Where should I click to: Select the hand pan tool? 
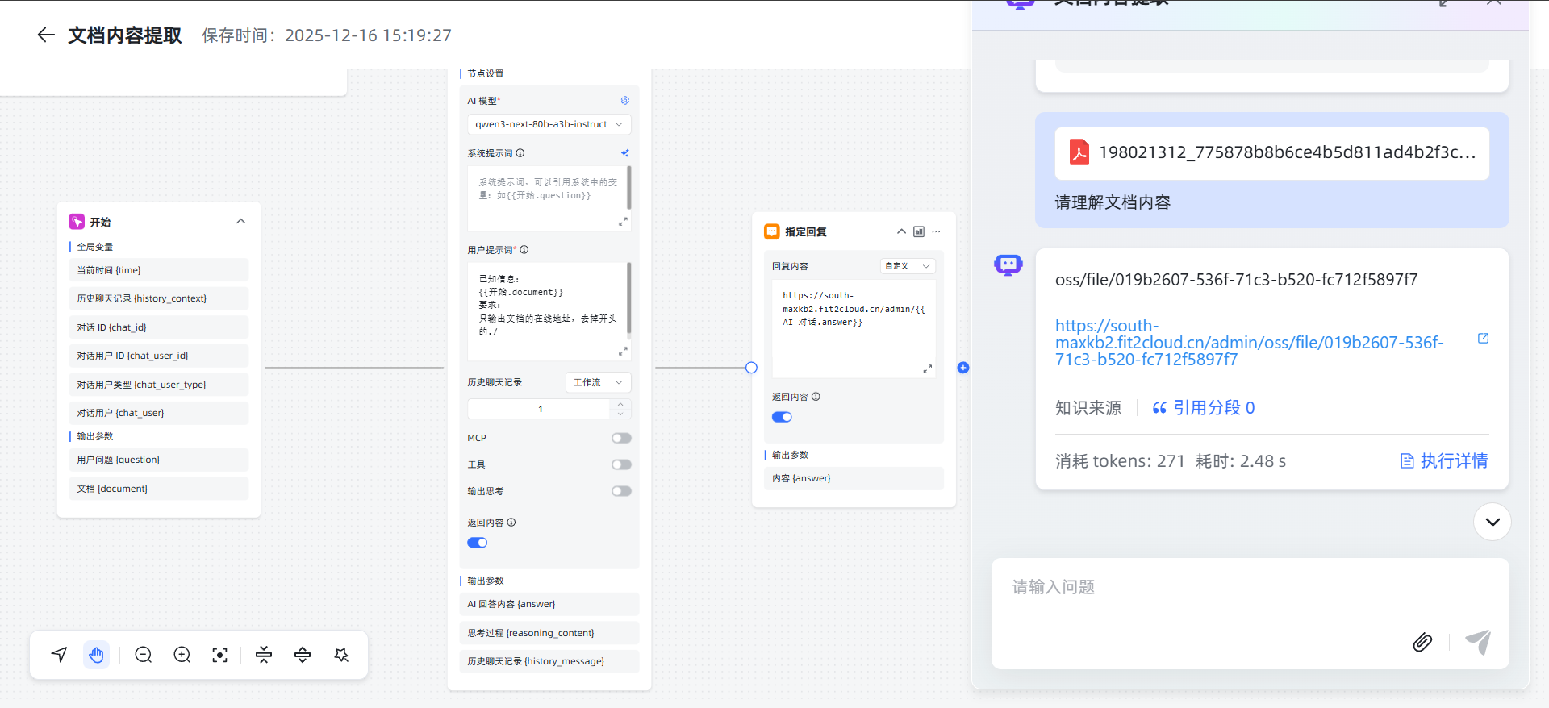click(x=97, y=655)
